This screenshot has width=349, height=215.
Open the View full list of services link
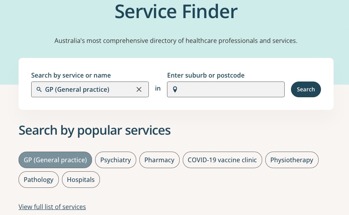[52, 207]
